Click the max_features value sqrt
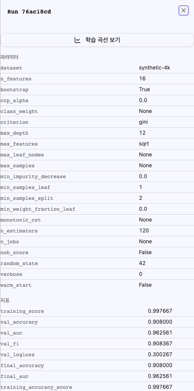Screen dimensions: 194x391 144,144
